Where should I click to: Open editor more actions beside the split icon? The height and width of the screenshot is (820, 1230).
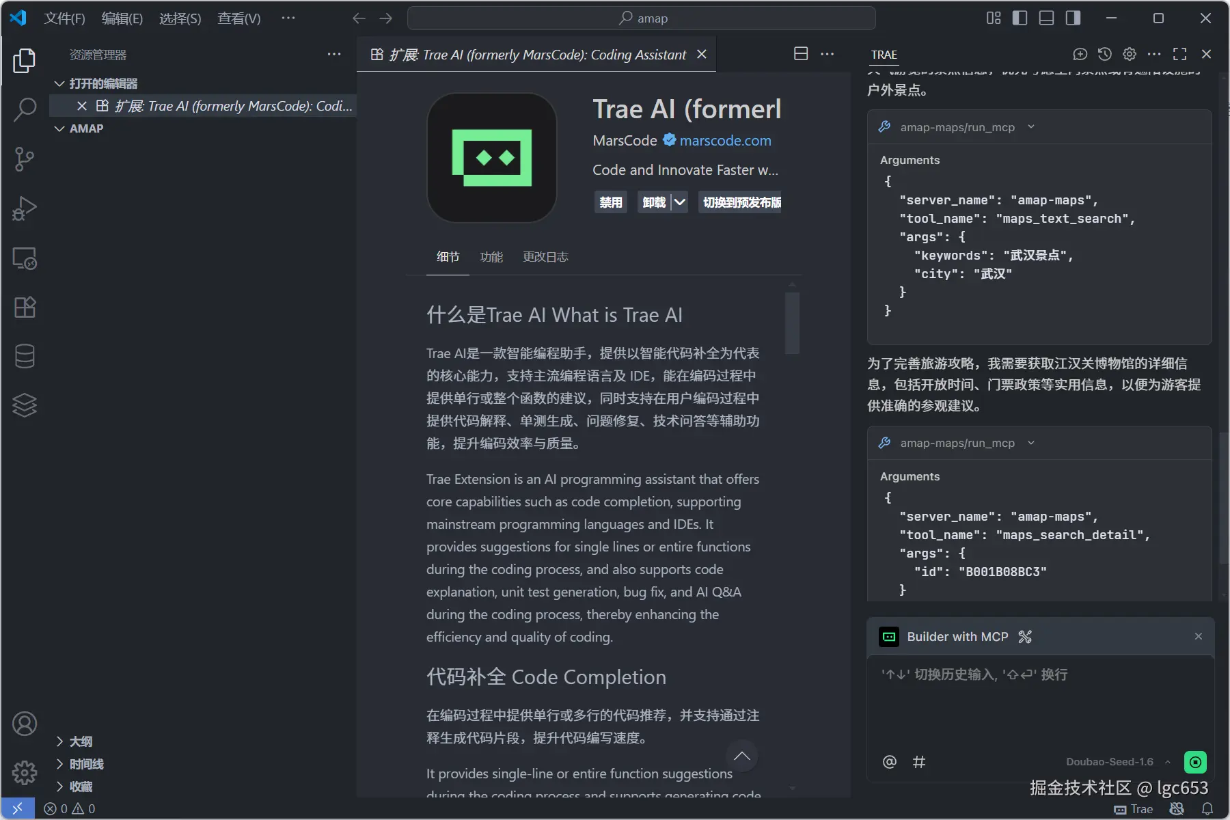[828, 54]
